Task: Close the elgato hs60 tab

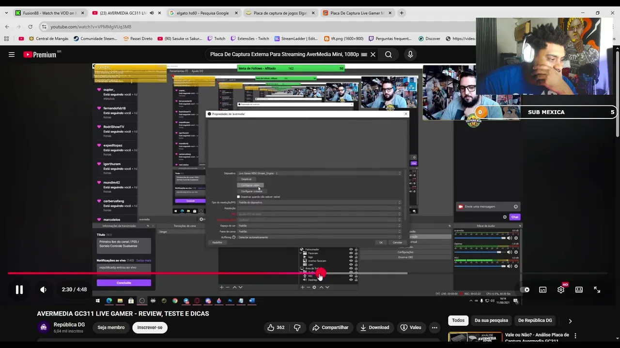Action: [x=236, y=13]
